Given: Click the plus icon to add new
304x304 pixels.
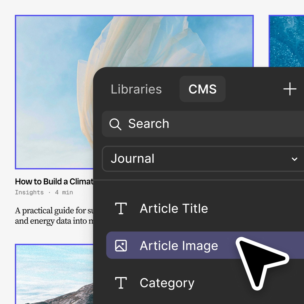Looking at the screenshot, I should [x=290, y=89].
